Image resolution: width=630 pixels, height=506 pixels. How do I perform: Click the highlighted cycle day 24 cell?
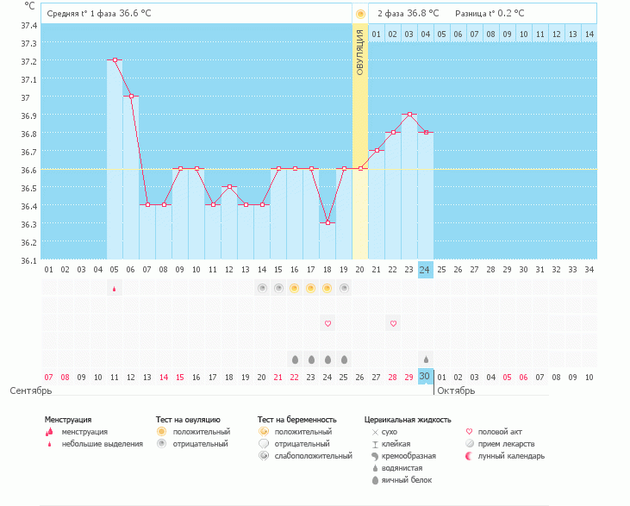426,270
